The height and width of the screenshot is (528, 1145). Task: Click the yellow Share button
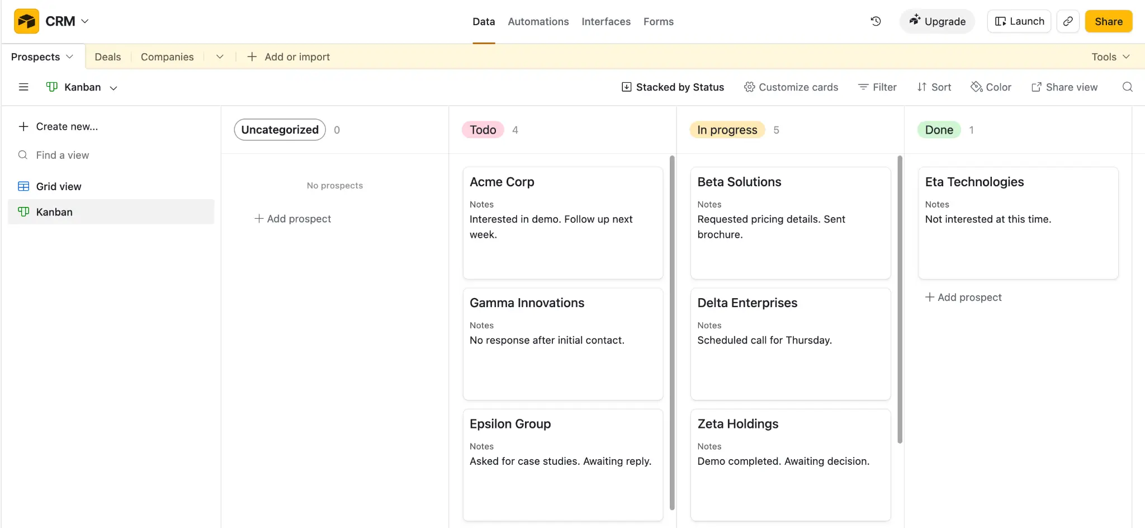[1109, 21]
